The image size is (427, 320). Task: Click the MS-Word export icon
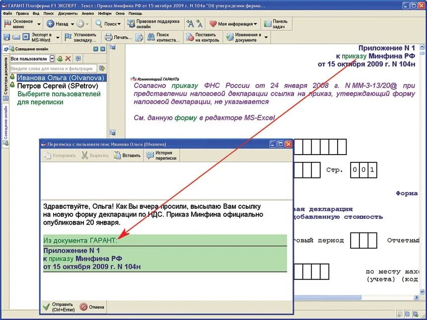tap(26, 37)
